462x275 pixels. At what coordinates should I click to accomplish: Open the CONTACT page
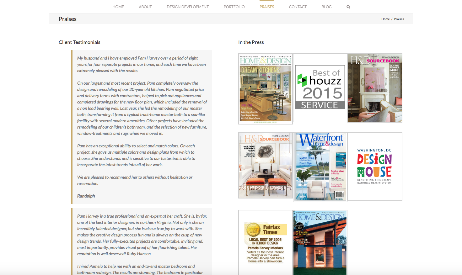298,7
